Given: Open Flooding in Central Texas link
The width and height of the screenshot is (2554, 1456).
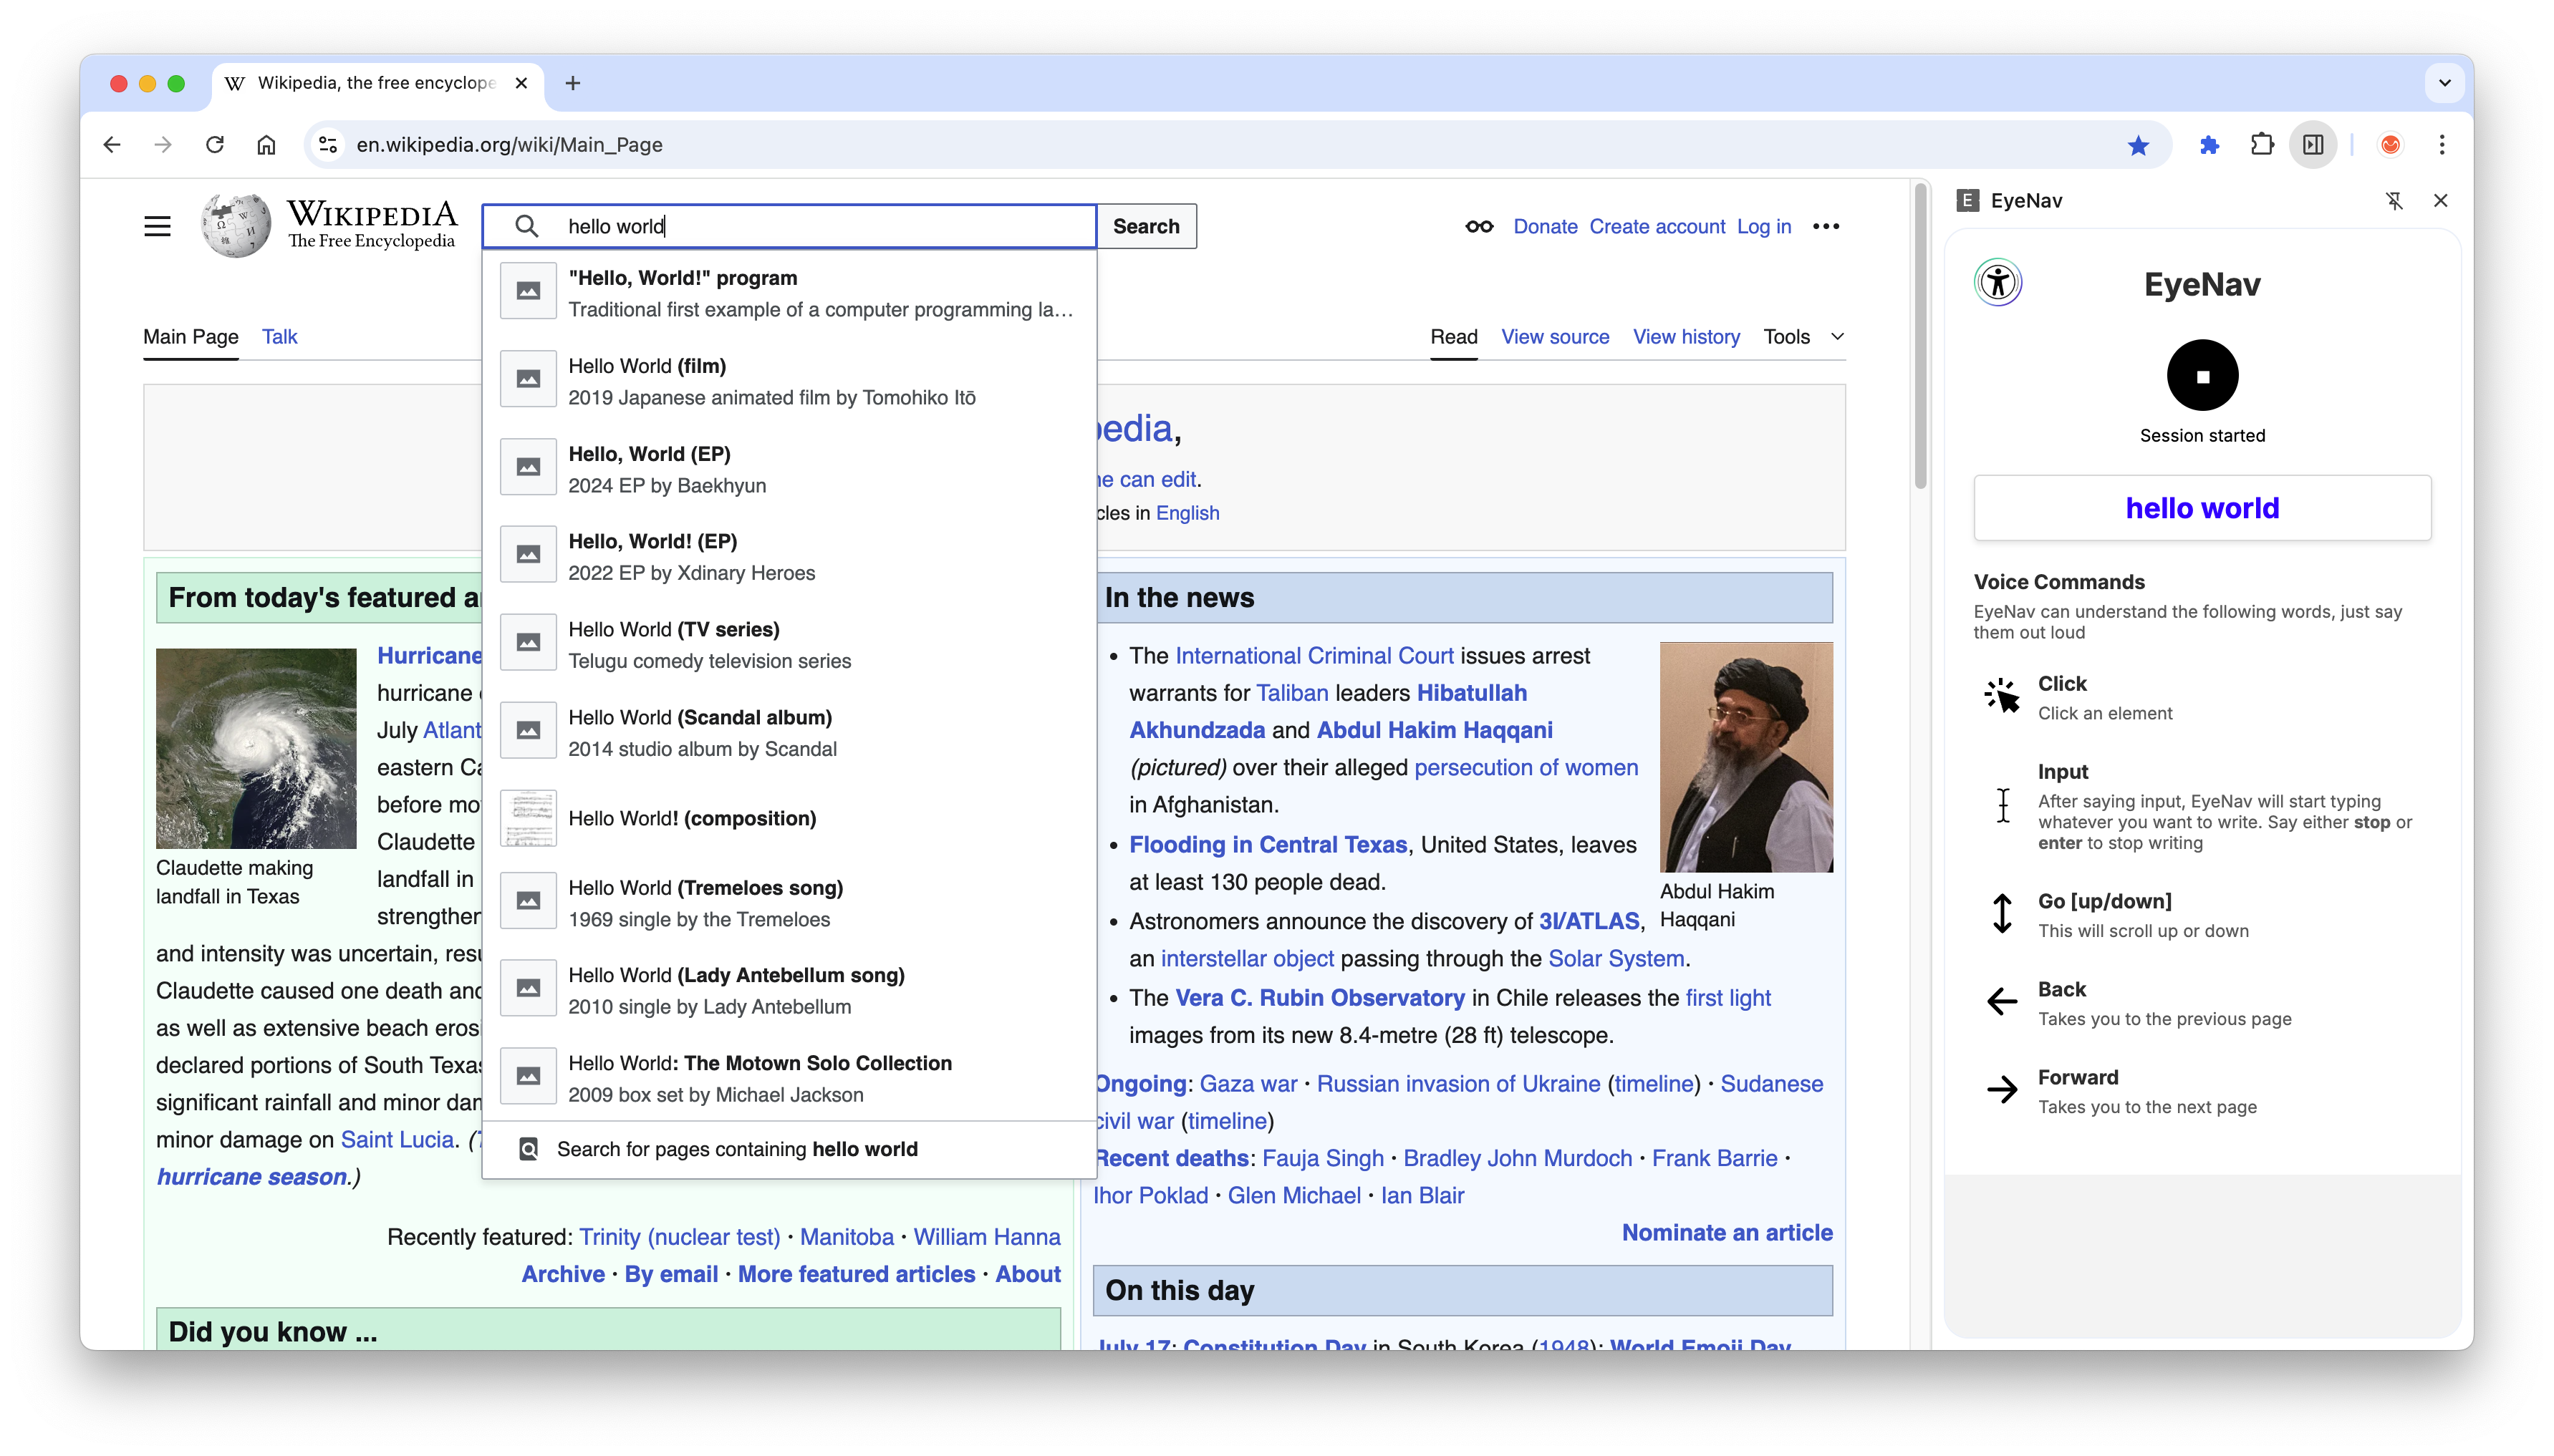Looking at the screenshot, I should click(x=1268, y=845).
